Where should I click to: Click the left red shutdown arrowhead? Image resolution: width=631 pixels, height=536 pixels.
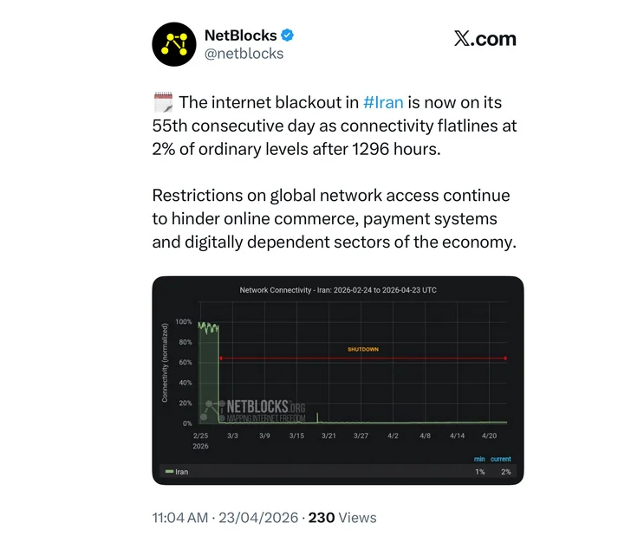point(220,358)
